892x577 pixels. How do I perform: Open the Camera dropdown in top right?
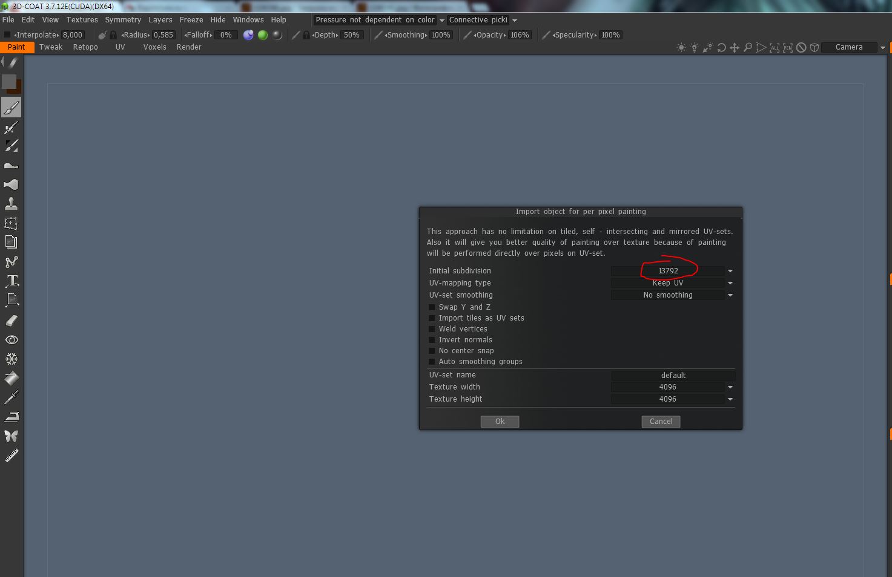tap(882, 47)
